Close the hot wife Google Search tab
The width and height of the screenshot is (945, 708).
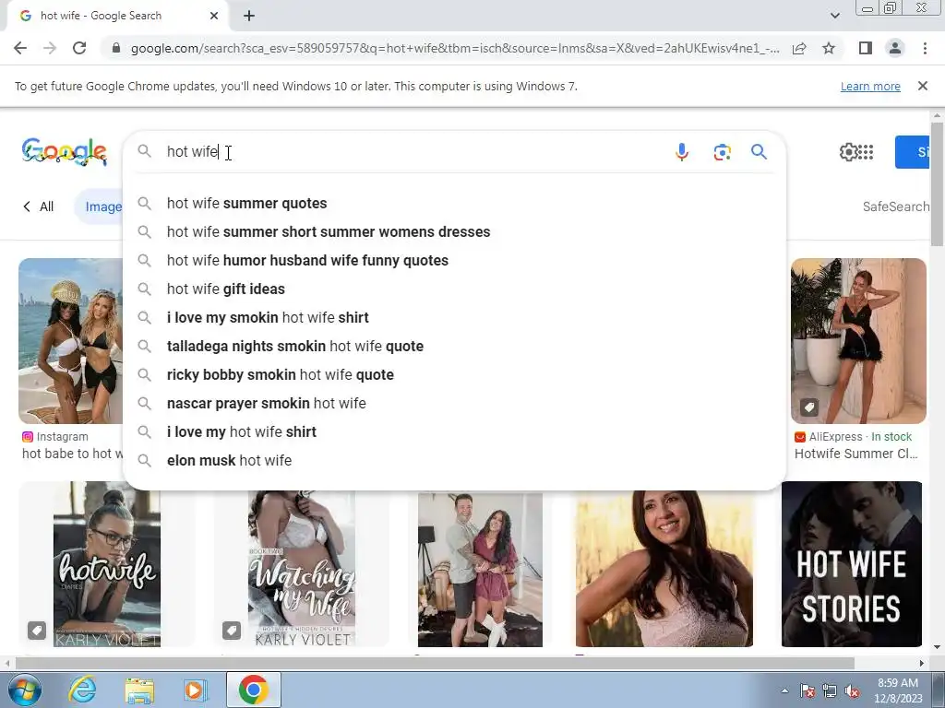pyautogui.click(x=214, y=17)
